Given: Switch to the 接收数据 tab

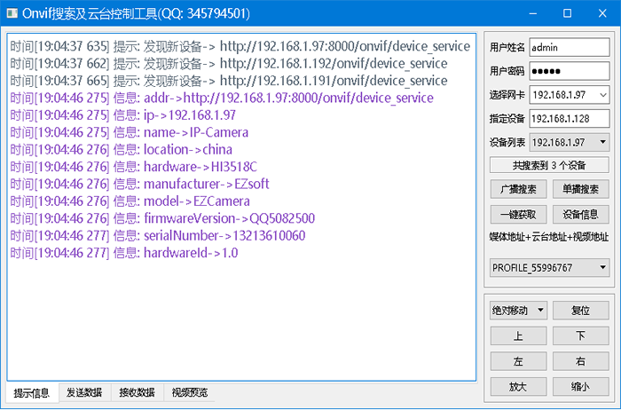Looking at the screenshot, I should pyautogui.click(x=138, y=392).
